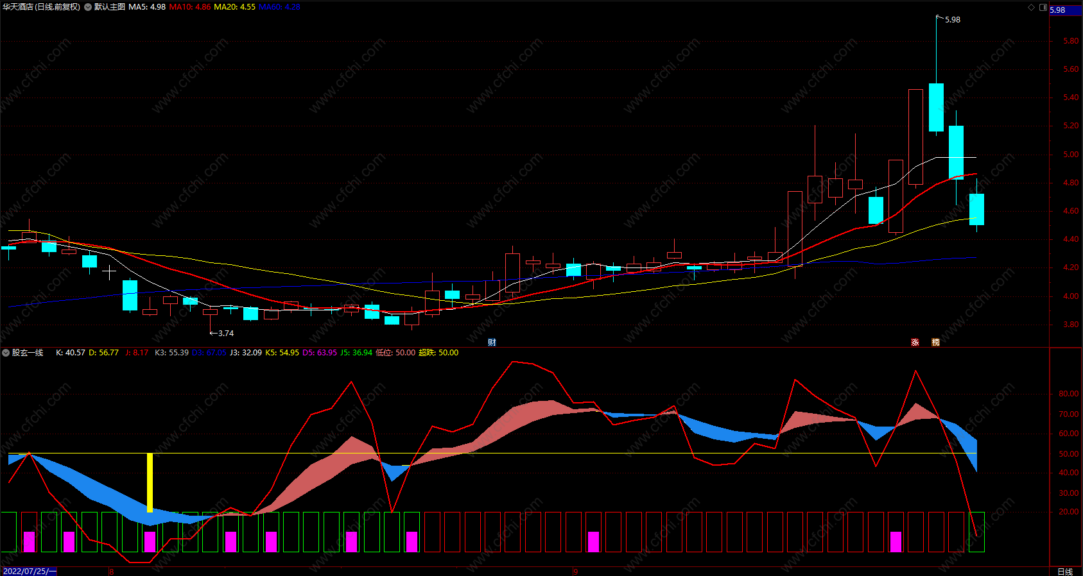Click the blue 5.98 price tag on the axis
The image size is (1083, 576).
tap(1066, 10)
